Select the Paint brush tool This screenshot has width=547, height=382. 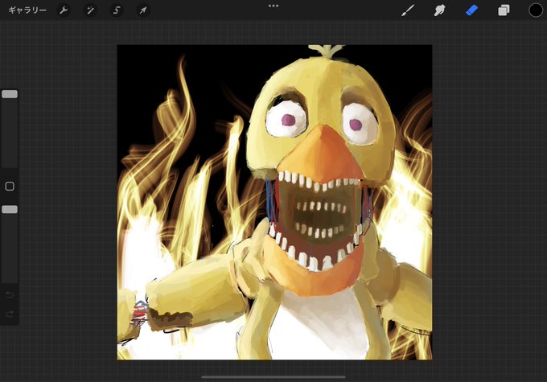point(408,10)
